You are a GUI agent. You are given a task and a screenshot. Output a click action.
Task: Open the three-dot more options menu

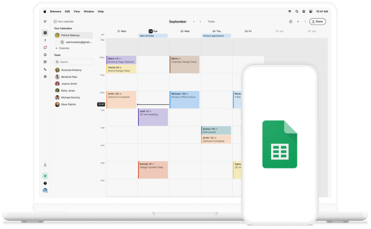coord(305,21)
